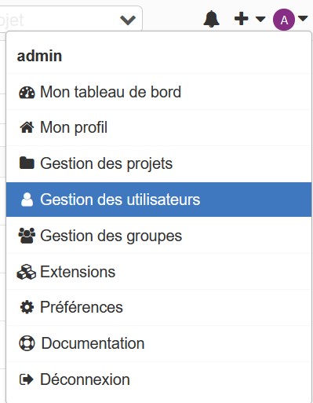Click the cubes icon beside Extensions
The image size is (313, 403).
[27, 272]
